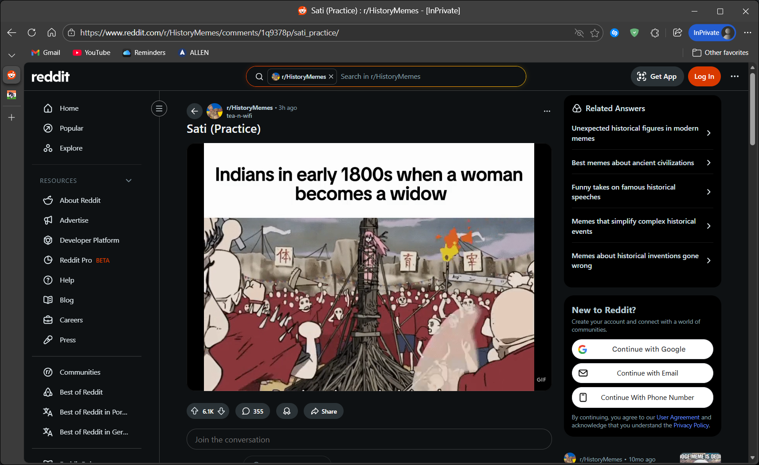The height and width of the screenshot is (465, 759).
Task: Collapse the left navigation sidebar
Action: click(x=159, y=108)
